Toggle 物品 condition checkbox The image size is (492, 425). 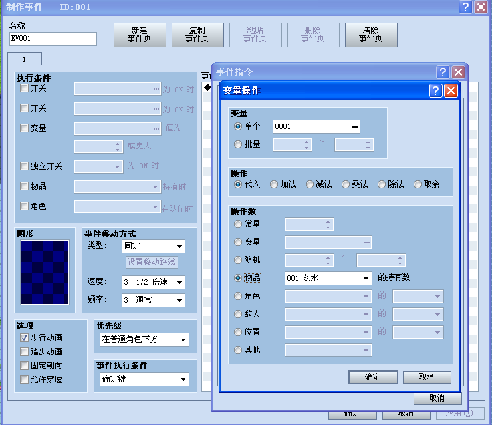(24, 186)
